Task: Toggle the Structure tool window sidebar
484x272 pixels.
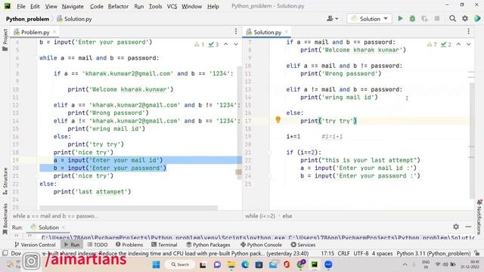Action: click(x=5, y=181)
